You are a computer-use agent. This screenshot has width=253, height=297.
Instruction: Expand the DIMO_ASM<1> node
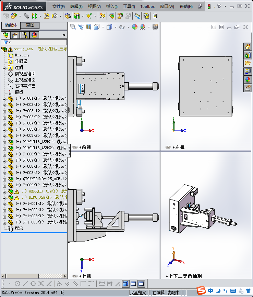pyautogui.click(x=4, y=198)
